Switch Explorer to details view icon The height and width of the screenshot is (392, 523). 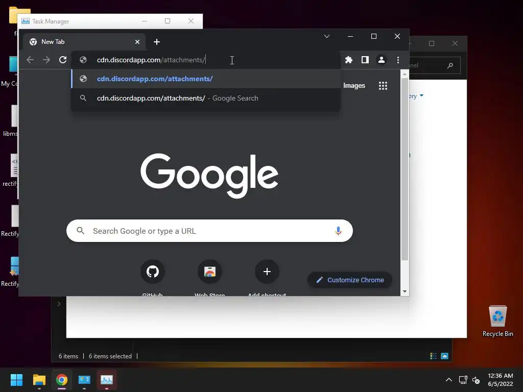(x=433, y=356)
